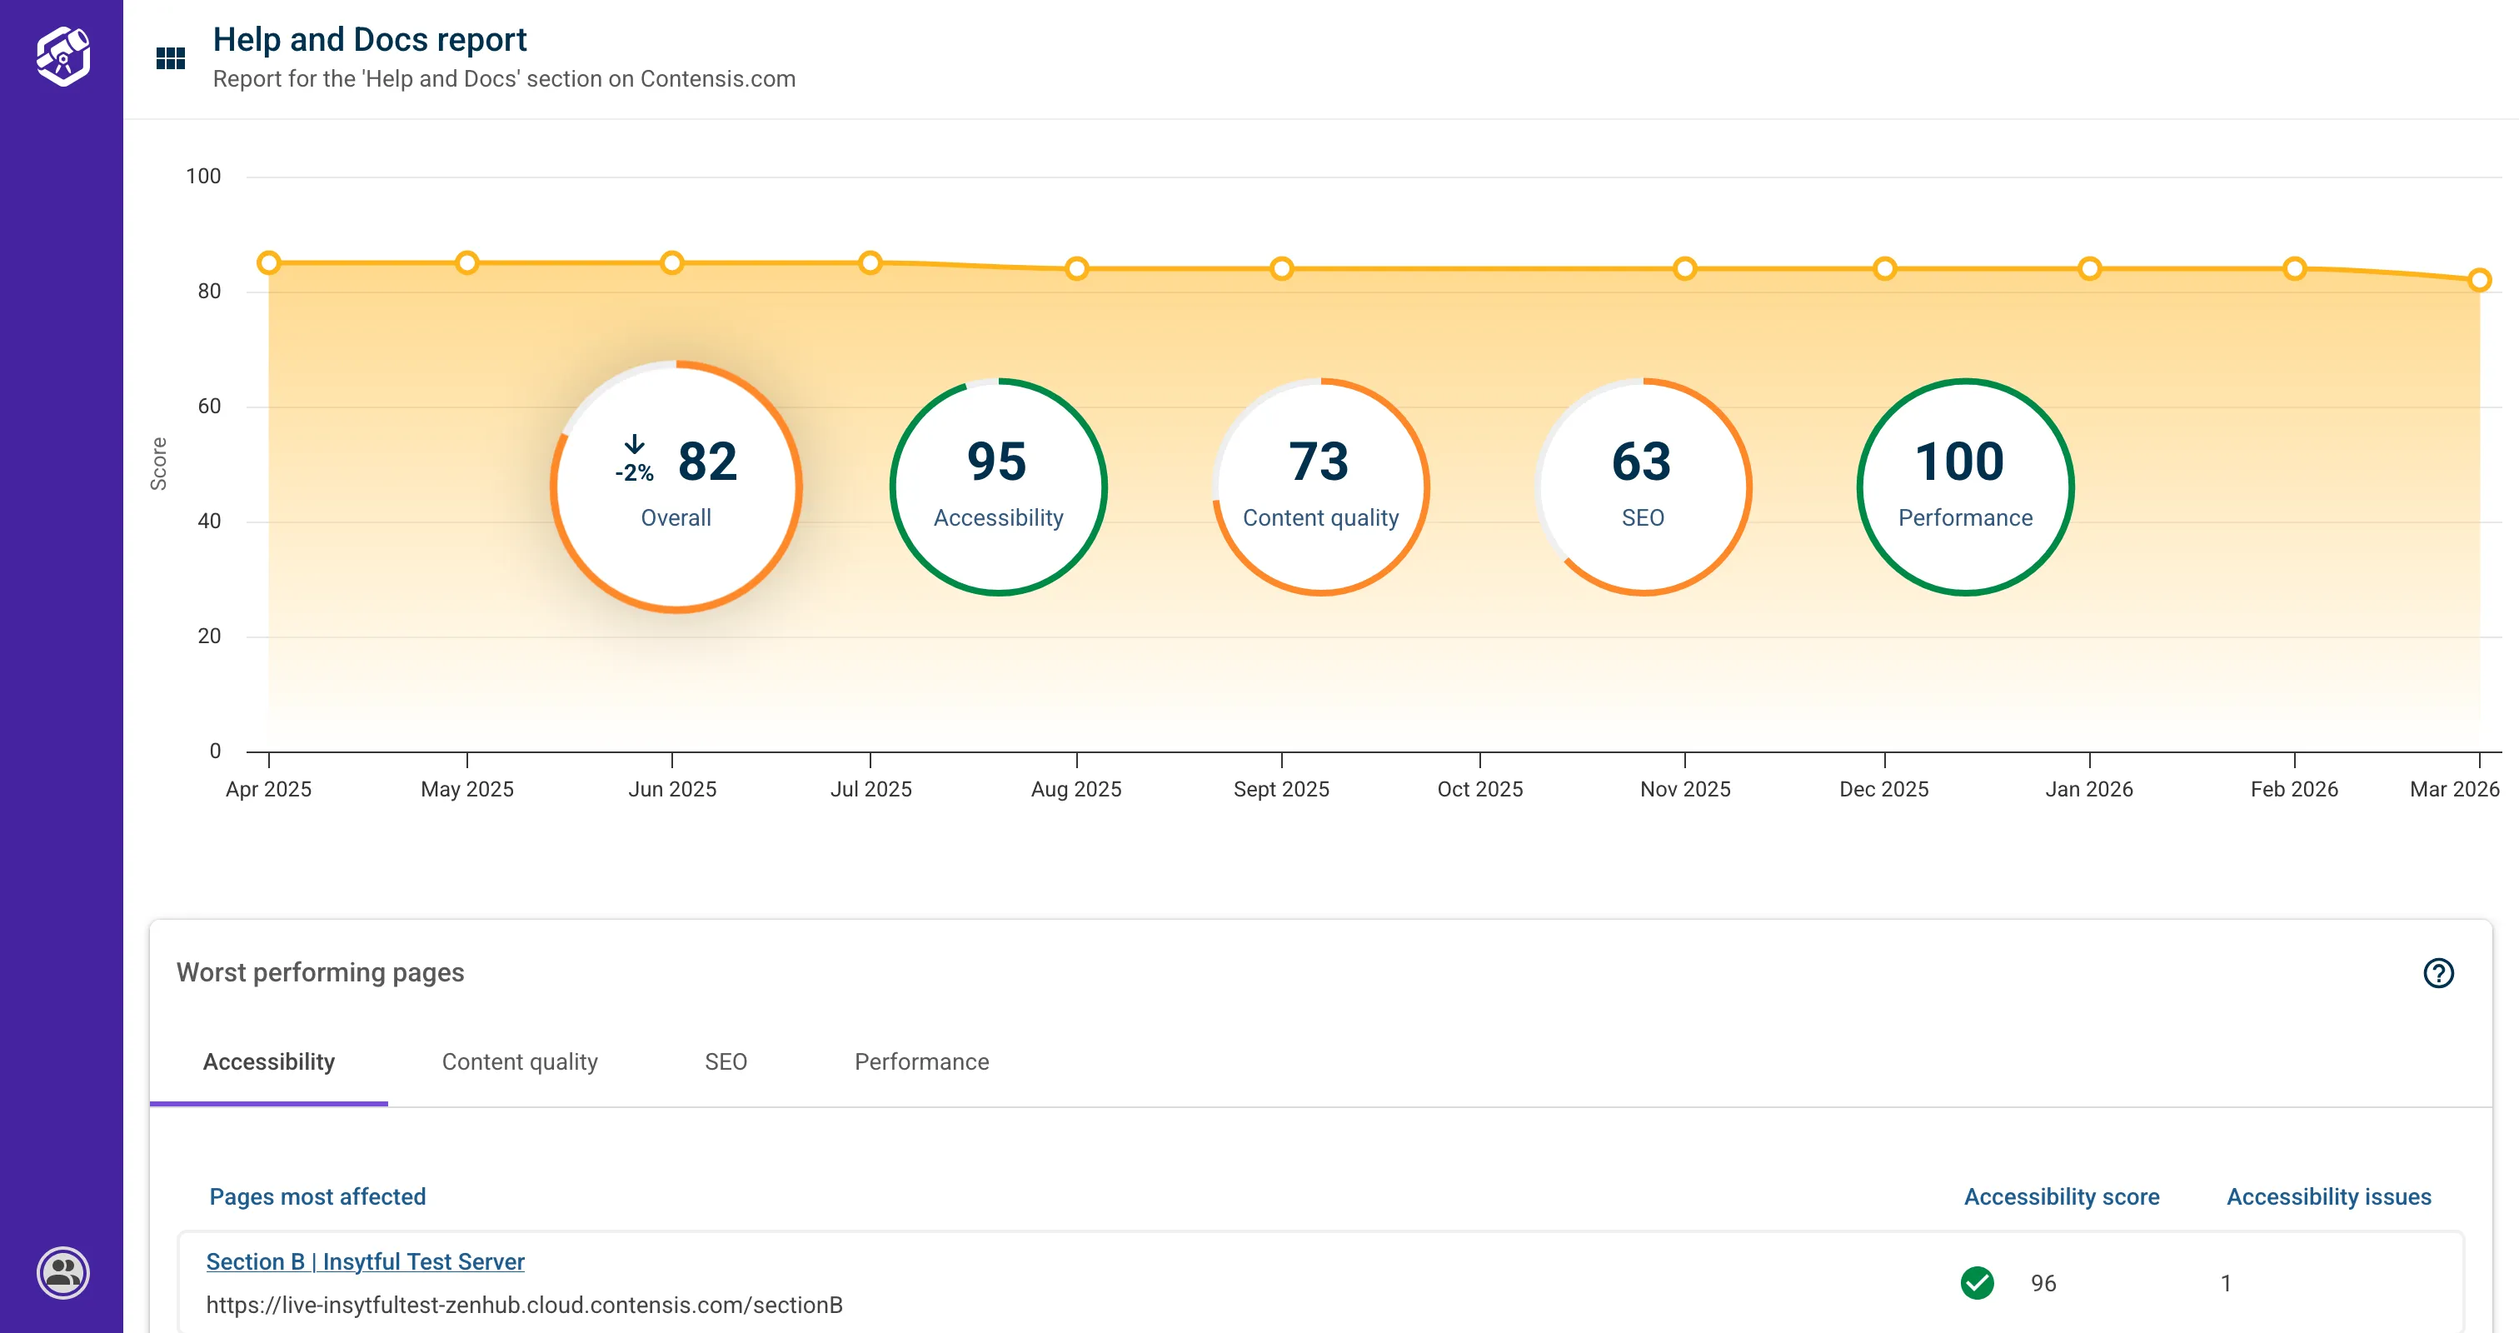Switch to the Performance tab
2519x1333 pixels.
pyautogui.click(x=921, y=1062)
